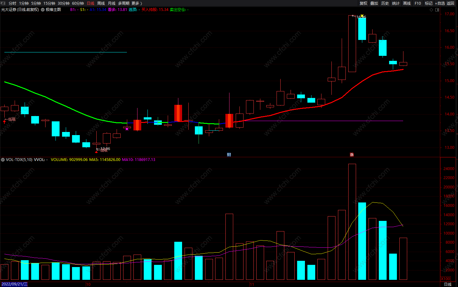Click the A1: 15.34 indicator value
Viewport: 458px width, 287px height.
click(x=98, y=10)
